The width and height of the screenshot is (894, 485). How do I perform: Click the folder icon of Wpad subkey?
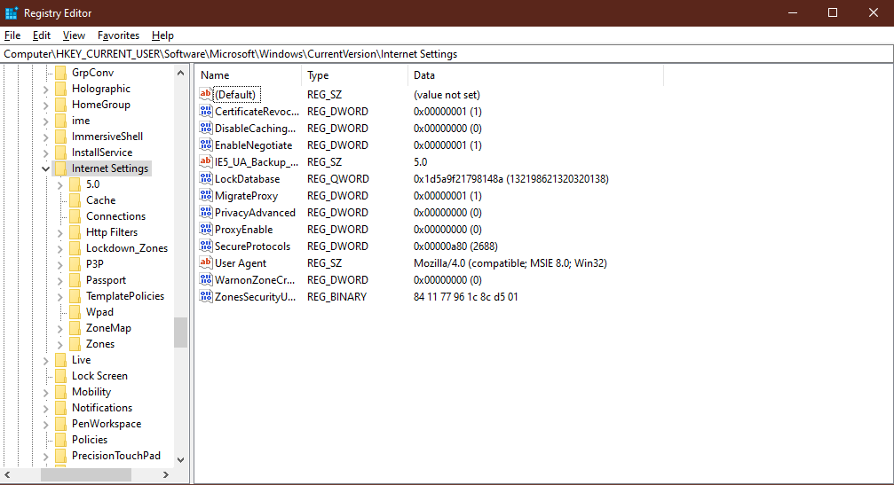[75, 311]
